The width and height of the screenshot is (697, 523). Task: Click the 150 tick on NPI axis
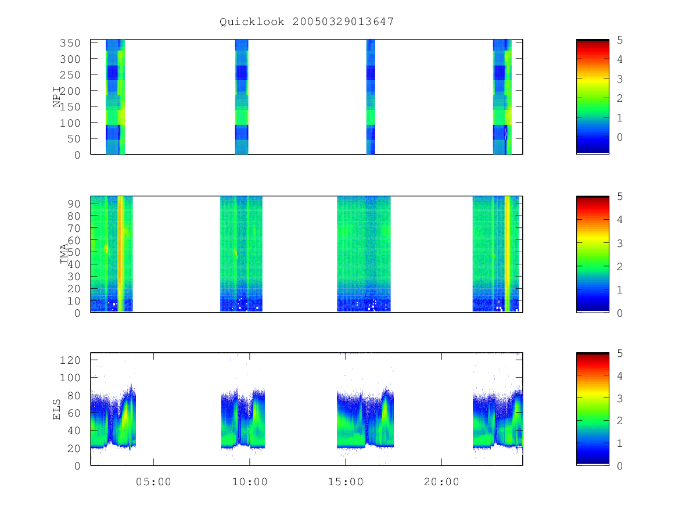point(70,107)
